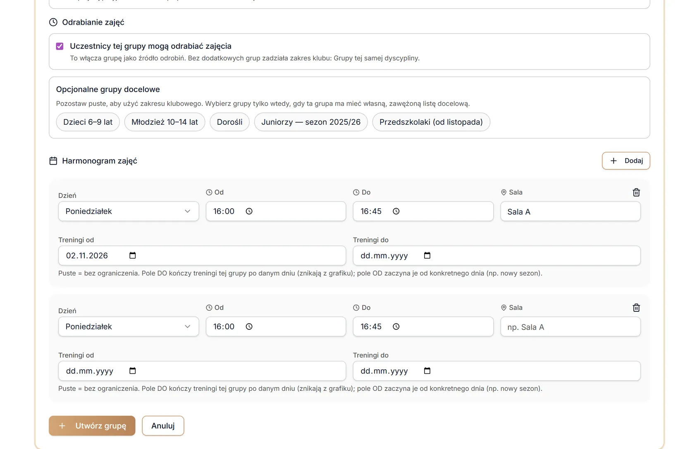Toggle target group 'Dorośli'
Viewport: 678px width, 449px height.
(x=229, y=122)
